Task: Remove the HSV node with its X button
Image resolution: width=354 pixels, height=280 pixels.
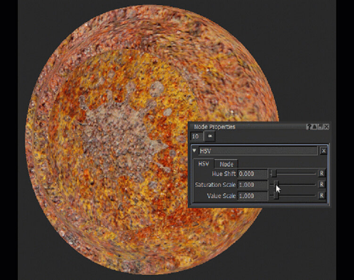Action: point(323,151)
